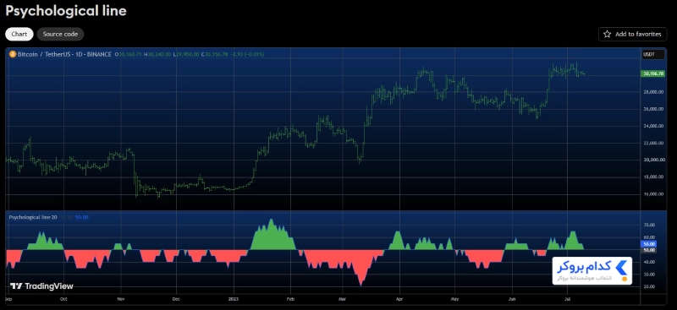677x310 pixels.
Task: Click the orange Bitcoin symbol icon
Action: [x=13, y=54]
